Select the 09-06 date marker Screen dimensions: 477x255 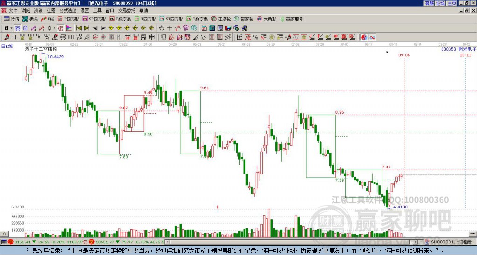(404, 55)
